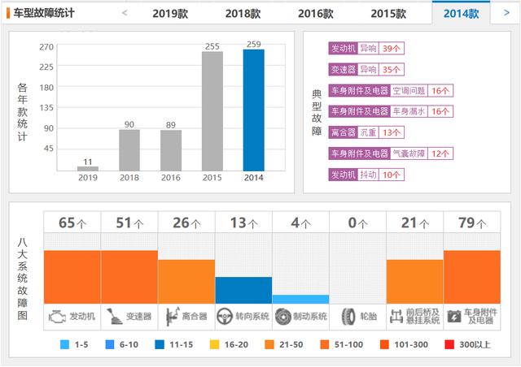This screenshot has width=521, height=367.
Task: Click the 发动机 engine icon
Action: coord(57,317)
